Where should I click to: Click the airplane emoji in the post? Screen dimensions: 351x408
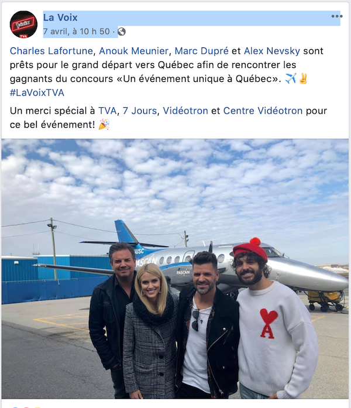click(x=290, y=78)
